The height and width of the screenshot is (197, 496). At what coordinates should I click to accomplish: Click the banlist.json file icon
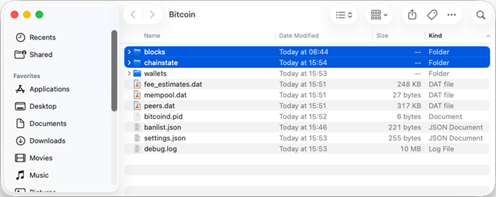(x=137, y=128)
